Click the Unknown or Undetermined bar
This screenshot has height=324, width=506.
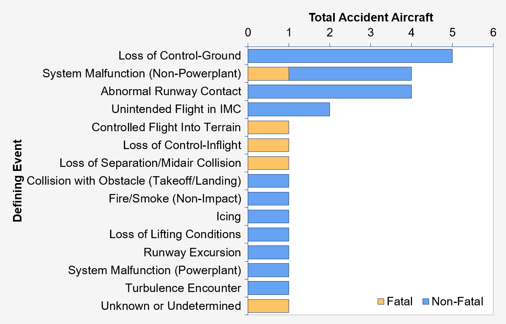(268, 306)
